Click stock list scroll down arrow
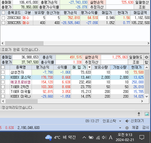The image size is (151, 143). point(147,96)
